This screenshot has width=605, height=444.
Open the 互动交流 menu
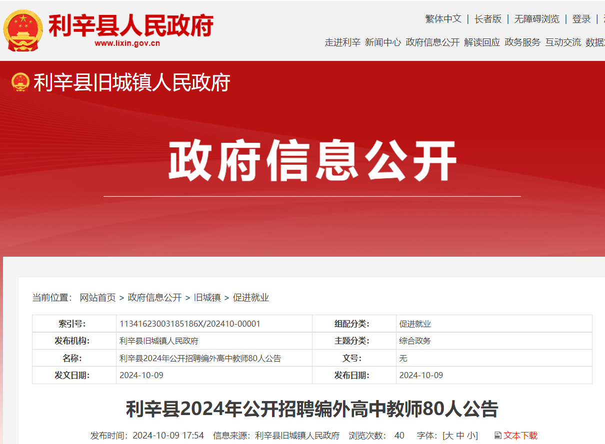tap(563, 42)
